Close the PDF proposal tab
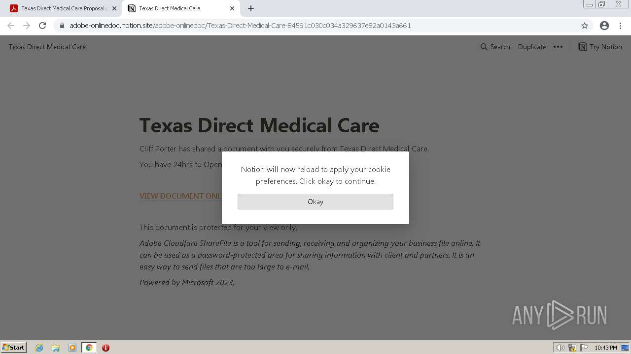Image resolution: width=631 pixels, height=354 pixels. 114,8
